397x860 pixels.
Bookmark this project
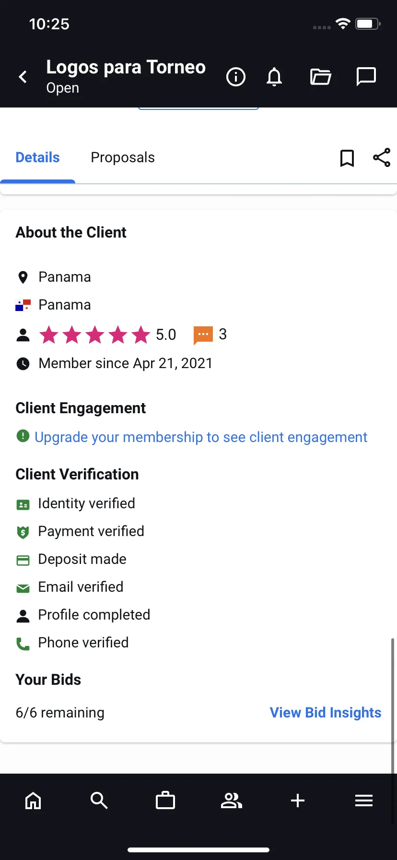347,158
